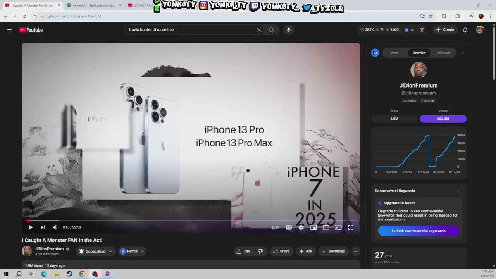Switch to theater mode
The image size is (496, 279).
pos(326,227)
